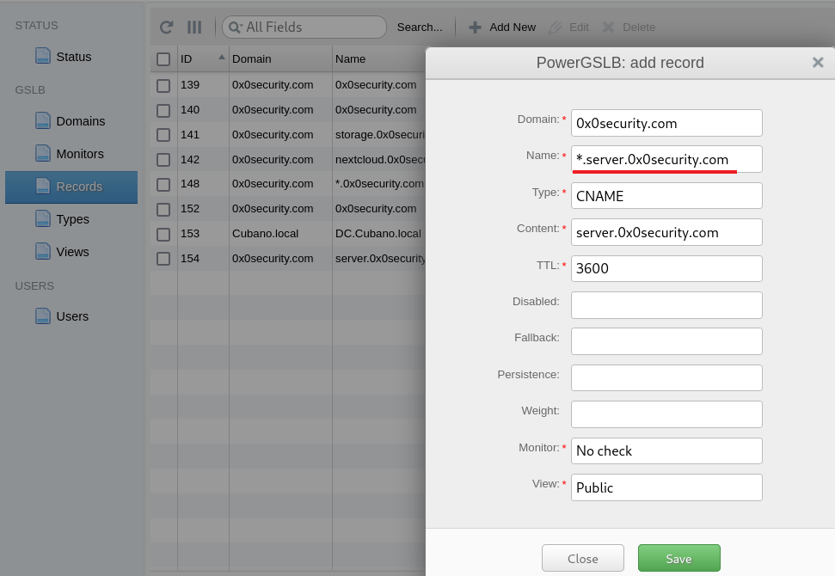This screenshot has height=576, width=835.
Task: Select the checkbox for record 153
Action: (163, 234)
